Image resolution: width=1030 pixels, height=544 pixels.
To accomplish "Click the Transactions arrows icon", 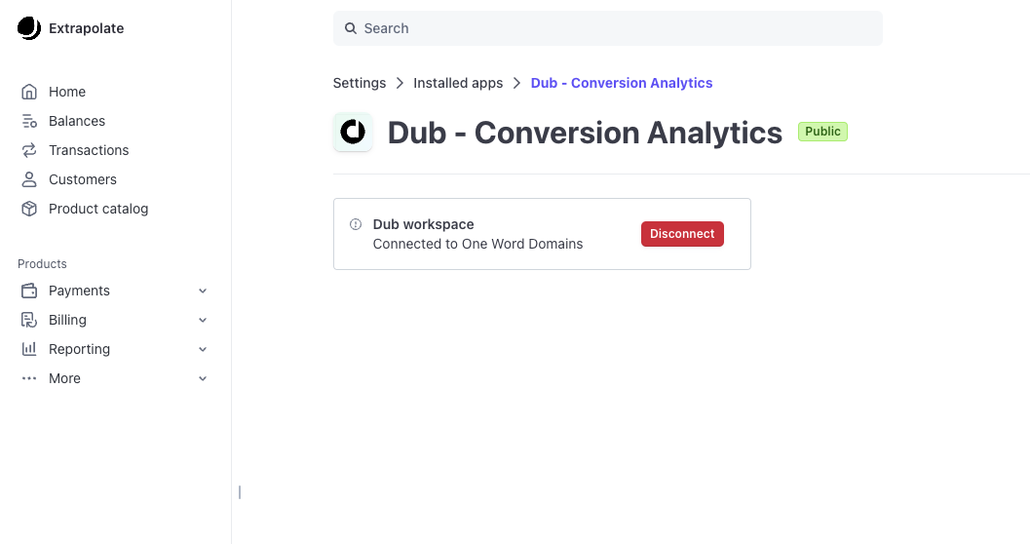I will click(x=29, y=150).
